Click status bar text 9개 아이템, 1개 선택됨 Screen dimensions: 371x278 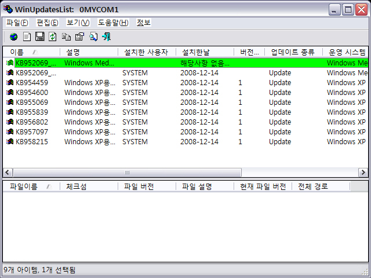(39, 270)
